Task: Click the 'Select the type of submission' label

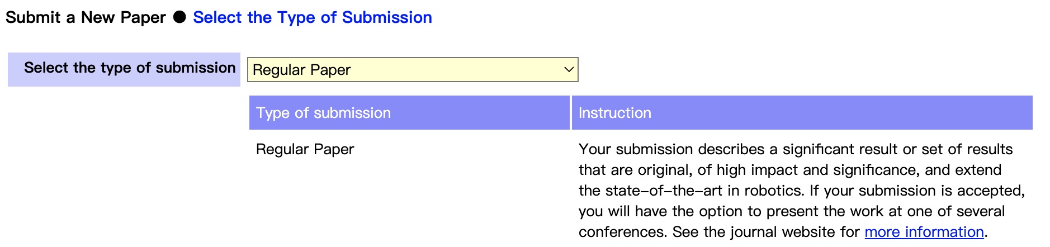Action: [x=130, y=68]
